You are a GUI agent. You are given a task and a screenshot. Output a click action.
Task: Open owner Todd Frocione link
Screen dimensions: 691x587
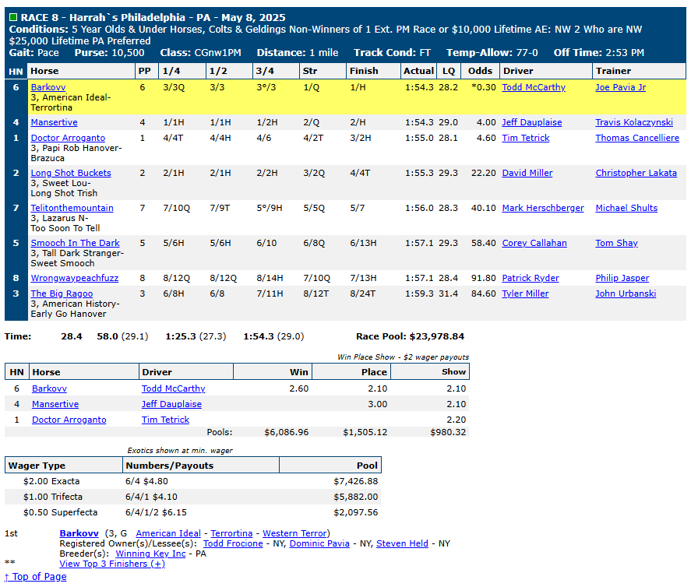[233, 543]
